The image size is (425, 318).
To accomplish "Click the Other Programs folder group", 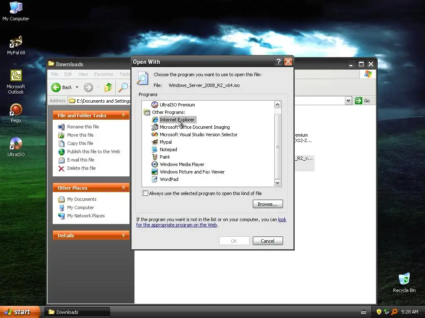I will coord(164,112).
